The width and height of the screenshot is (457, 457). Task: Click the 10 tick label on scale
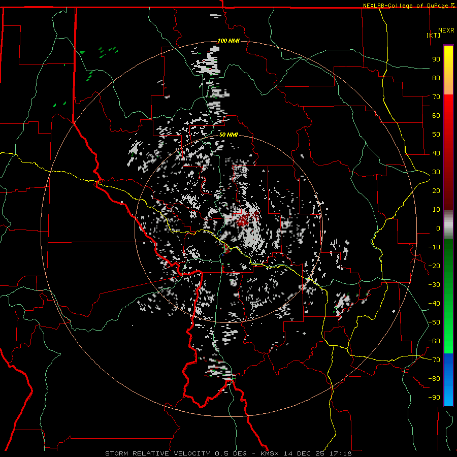[436, 210]
